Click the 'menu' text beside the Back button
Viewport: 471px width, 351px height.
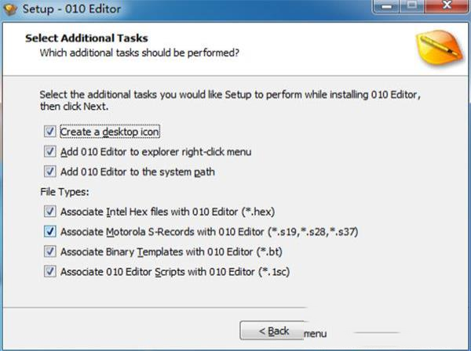click(315, 334)
